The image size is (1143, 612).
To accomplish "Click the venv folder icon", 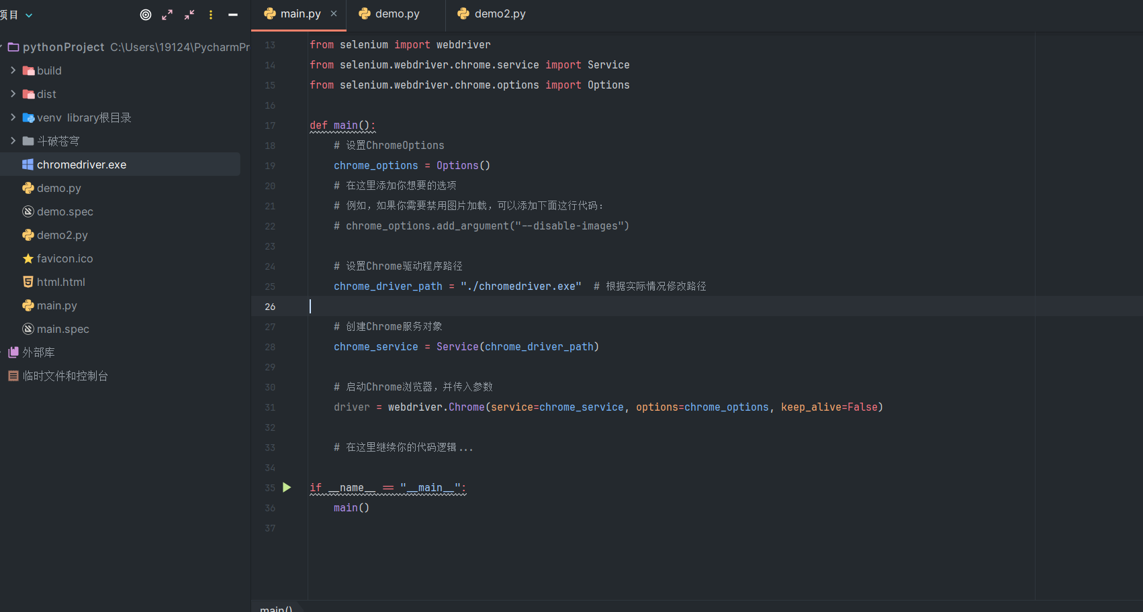I will [x=28, y=117].
